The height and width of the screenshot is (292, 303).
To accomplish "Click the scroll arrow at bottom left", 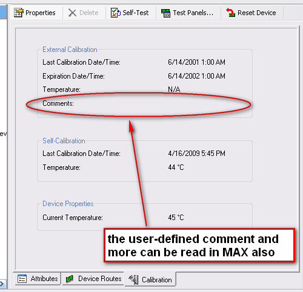I will 2,284.
